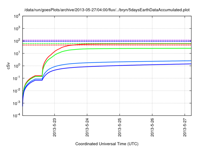This screenshot has width=211, height=147.
Task: Click the 10^-4 y-axis tick label
Action: click(x=17, y=115)
